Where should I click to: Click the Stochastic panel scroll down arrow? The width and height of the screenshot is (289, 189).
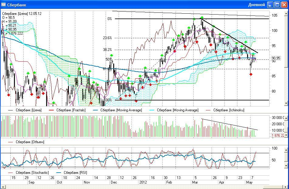[286, 166]
